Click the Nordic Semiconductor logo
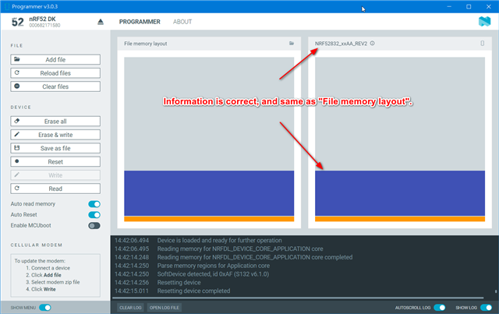Screen dimensions: 499x314 click(x=484, y=22)
